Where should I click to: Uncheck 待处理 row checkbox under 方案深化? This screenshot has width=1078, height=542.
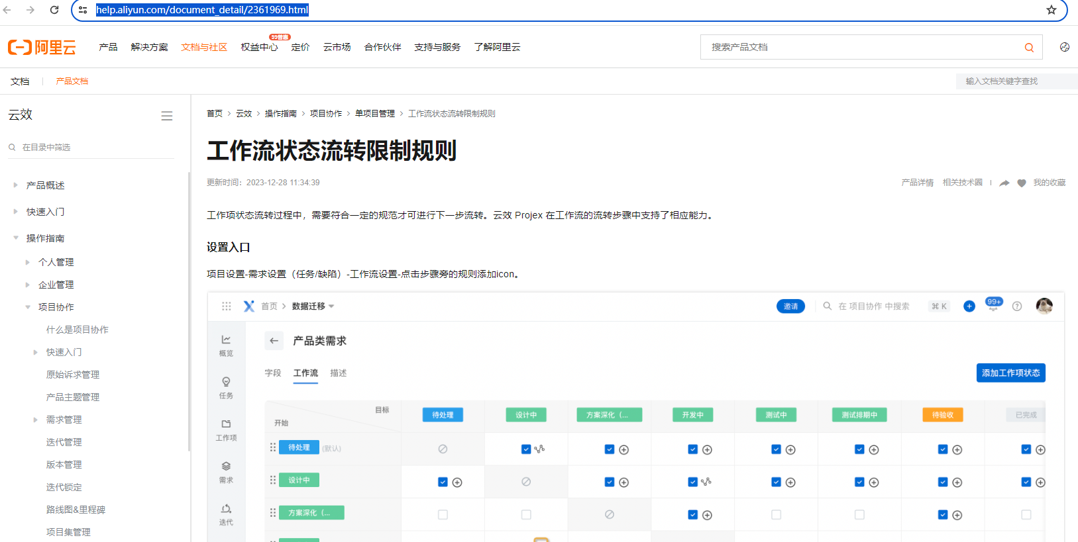(610, 449)
